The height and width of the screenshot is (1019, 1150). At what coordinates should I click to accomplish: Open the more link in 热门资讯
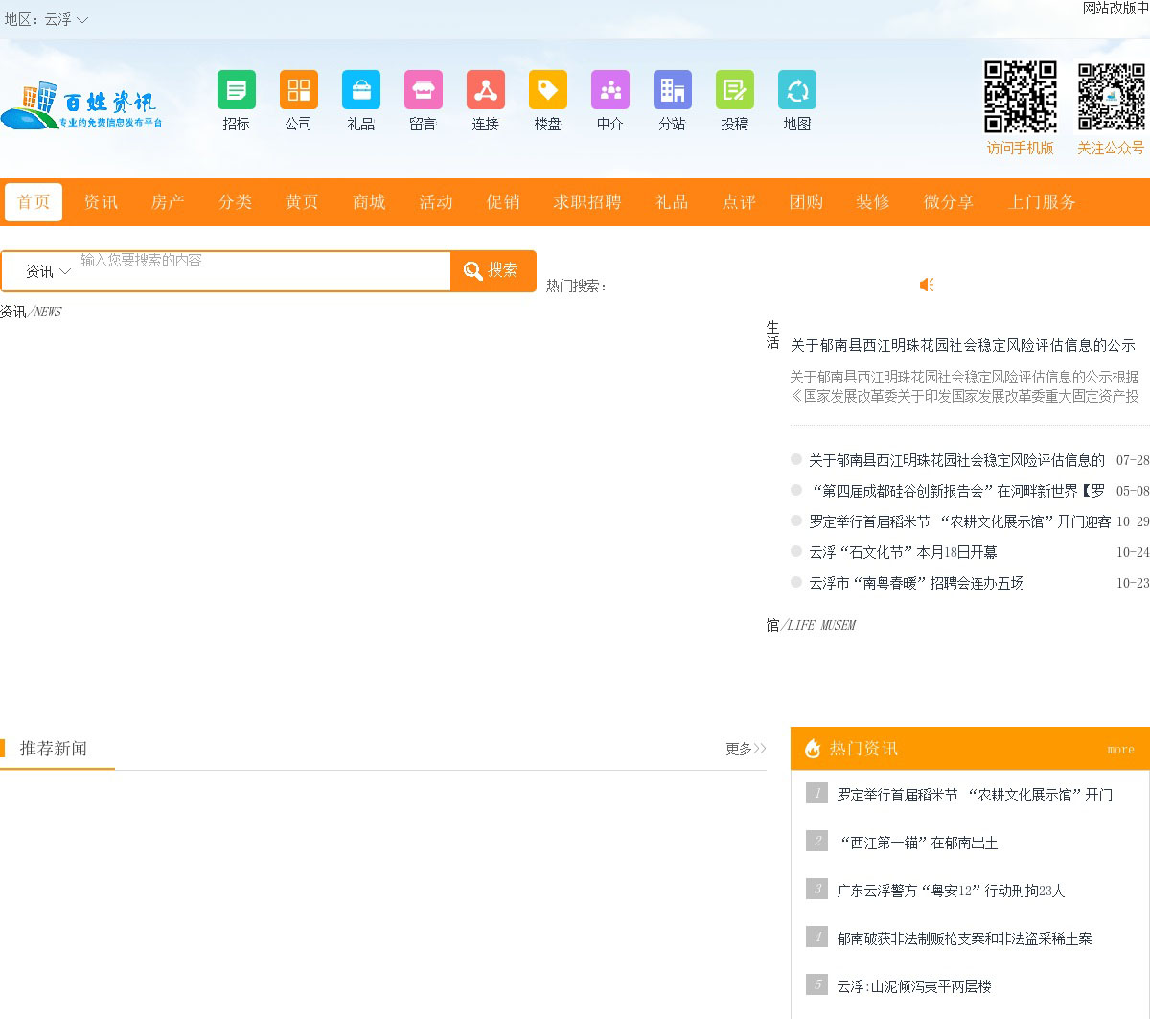coord(1119,750)
